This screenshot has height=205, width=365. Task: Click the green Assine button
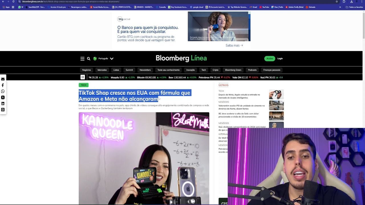(269, 59)
